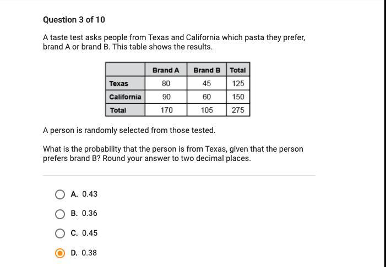Click the Brand B total cell 105
Screen dimensions: 386x267
point(206,110)
